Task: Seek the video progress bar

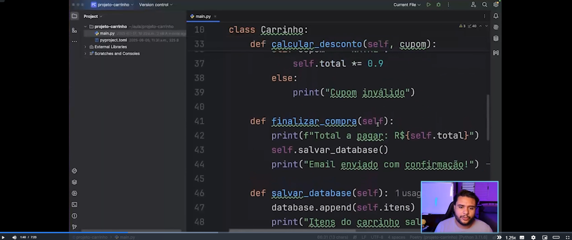Action: click(286, 233)
